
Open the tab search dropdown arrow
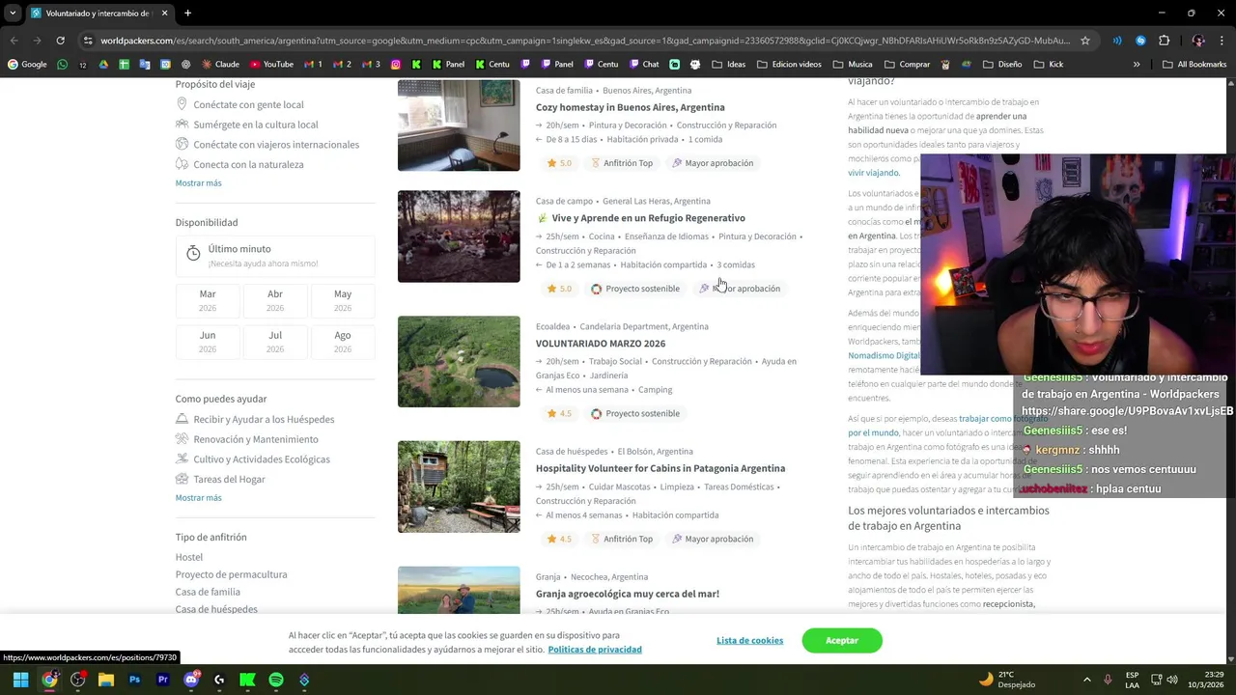tap(13, 14)
